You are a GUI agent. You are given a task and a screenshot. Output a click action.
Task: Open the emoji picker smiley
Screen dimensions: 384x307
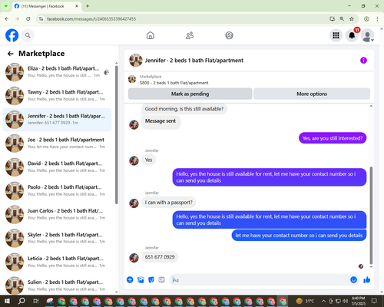click(x=353, y=280)
